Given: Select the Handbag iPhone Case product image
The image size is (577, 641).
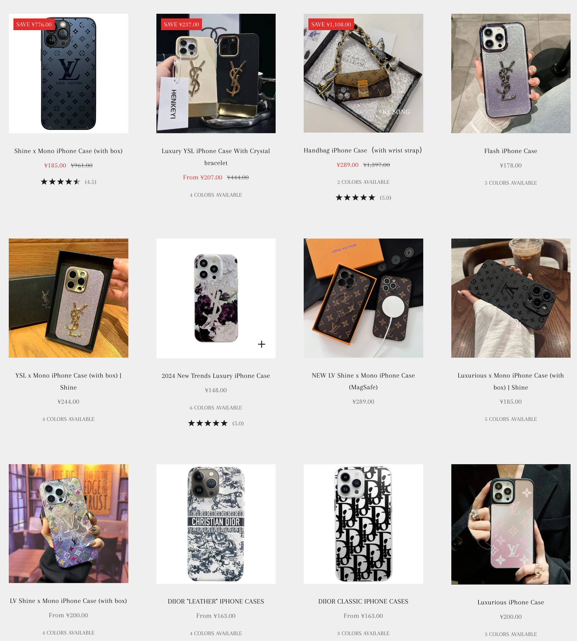Looking at the screenshot, I should (x=363, y=73).
